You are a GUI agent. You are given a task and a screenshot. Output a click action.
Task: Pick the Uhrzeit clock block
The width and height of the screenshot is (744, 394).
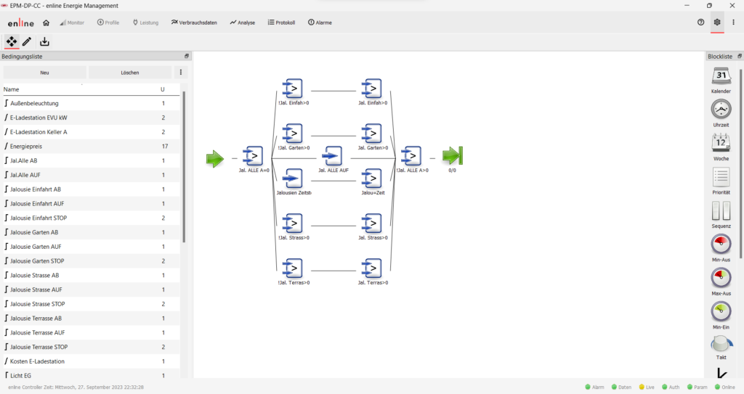coord(721,109)
